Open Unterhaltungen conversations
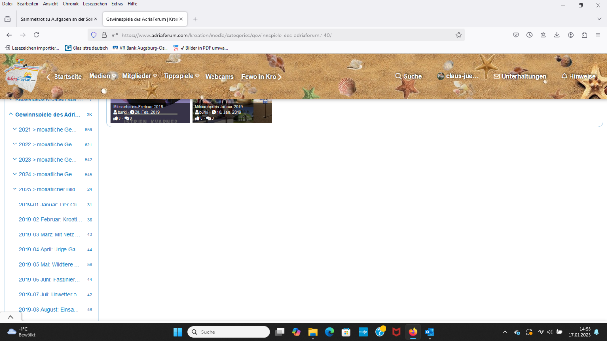Image resolution: width=607 pixels, height=341 pixels. coord(520,76)
